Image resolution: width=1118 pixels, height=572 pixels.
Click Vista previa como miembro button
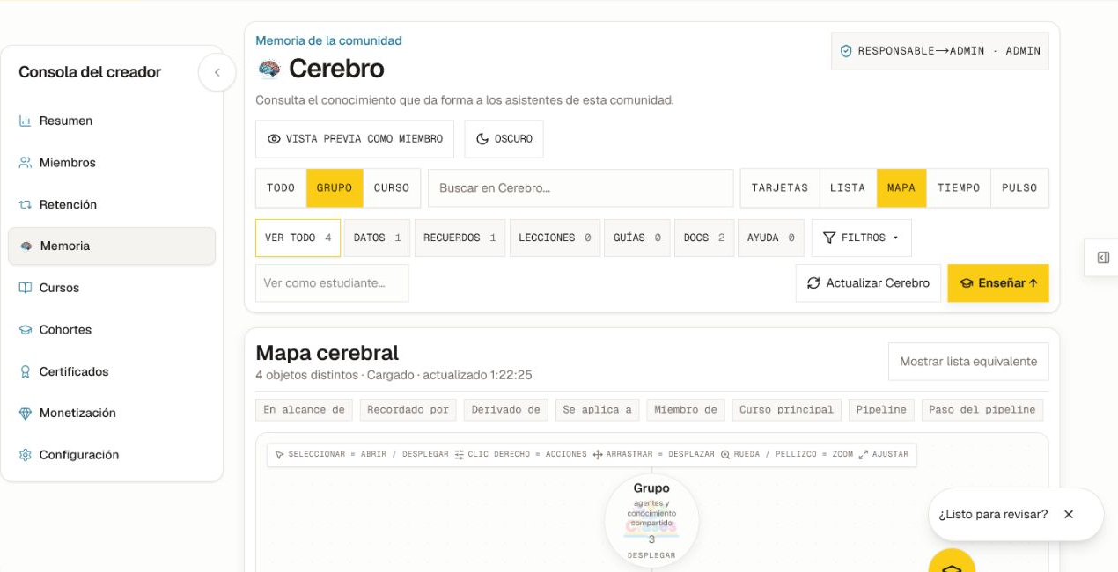(355, 139)
